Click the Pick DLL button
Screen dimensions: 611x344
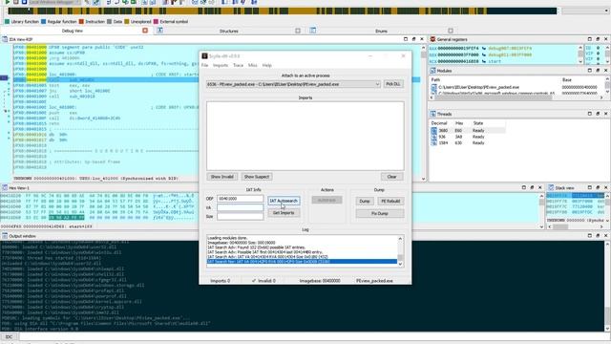[x=393, y=84]
